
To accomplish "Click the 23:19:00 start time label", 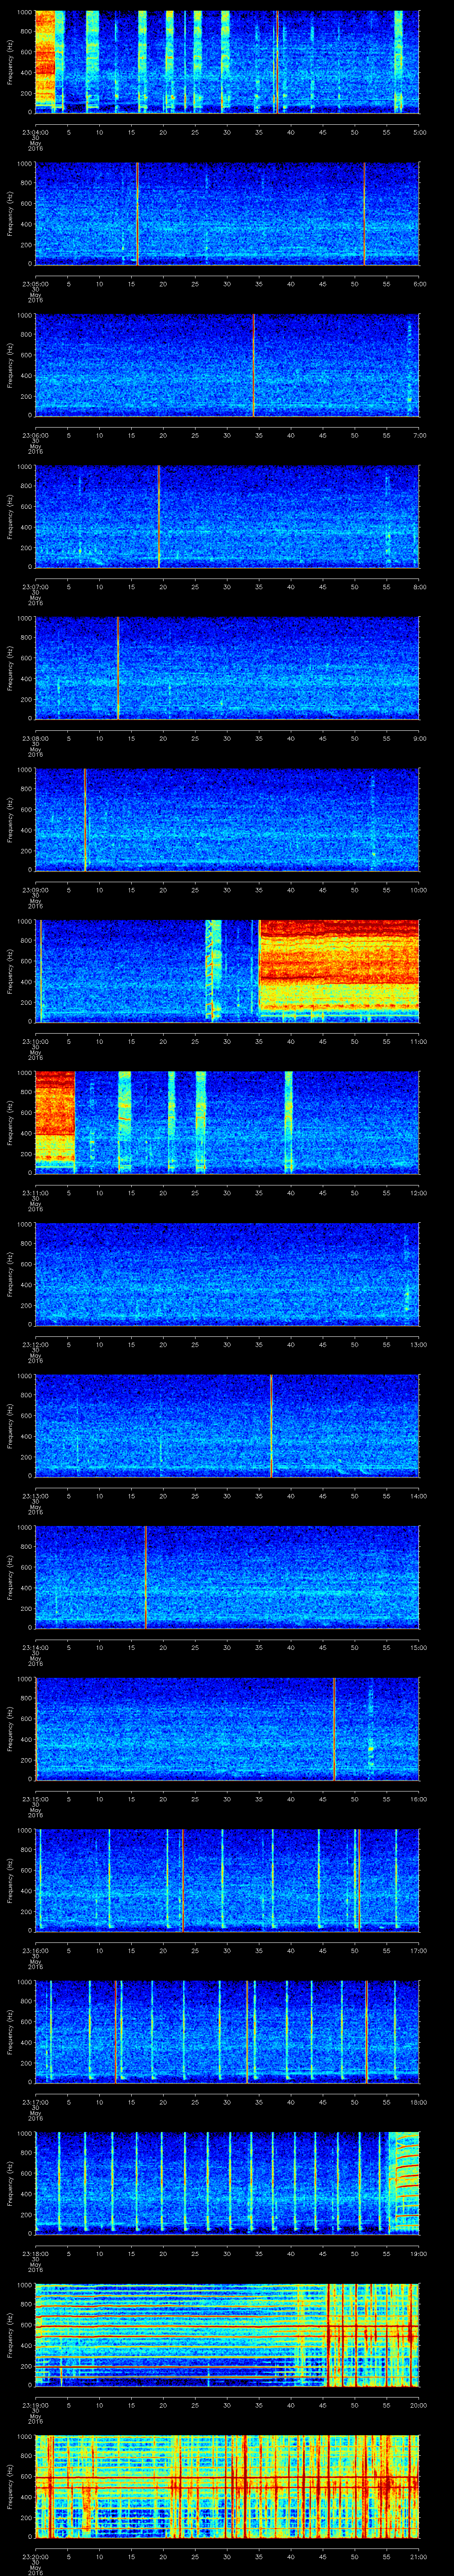I will 36,2407.
